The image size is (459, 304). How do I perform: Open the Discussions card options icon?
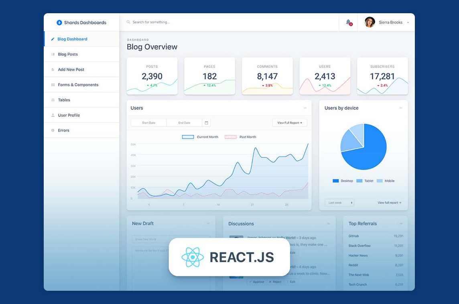click(329, 224)
